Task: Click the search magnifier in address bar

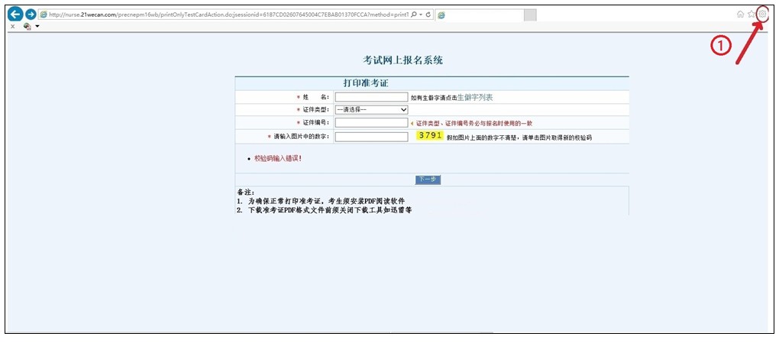Action: click(413, 15)
